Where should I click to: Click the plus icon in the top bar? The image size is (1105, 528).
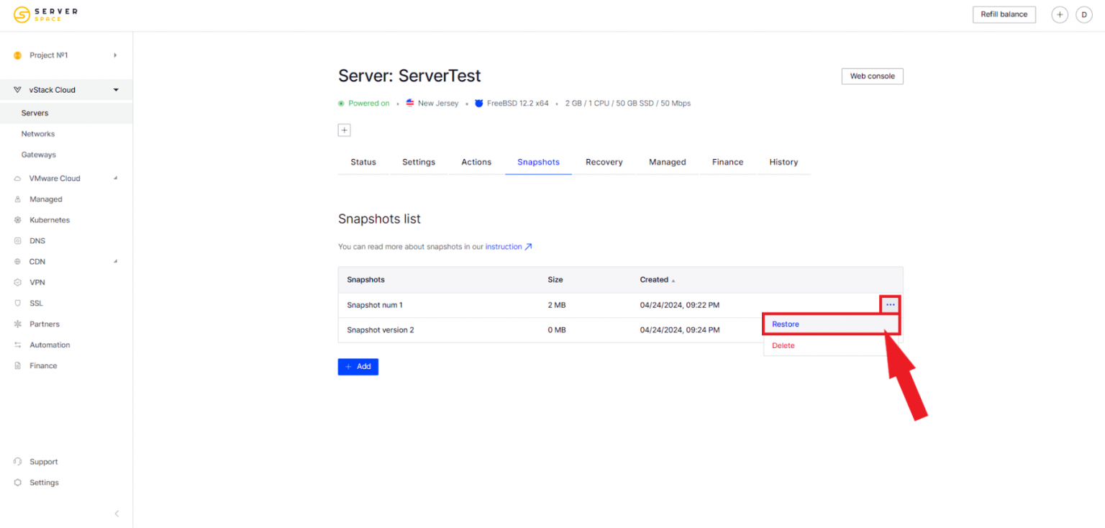click(1059, 14)
